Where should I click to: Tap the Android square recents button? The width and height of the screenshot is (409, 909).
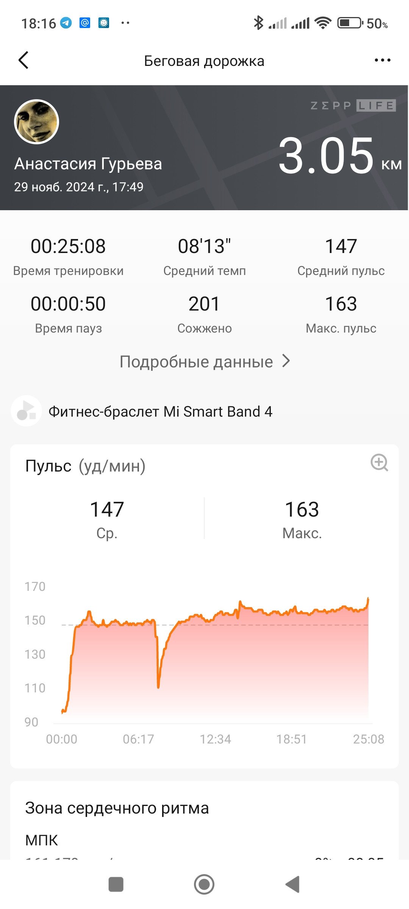click(x=116, y=884)
